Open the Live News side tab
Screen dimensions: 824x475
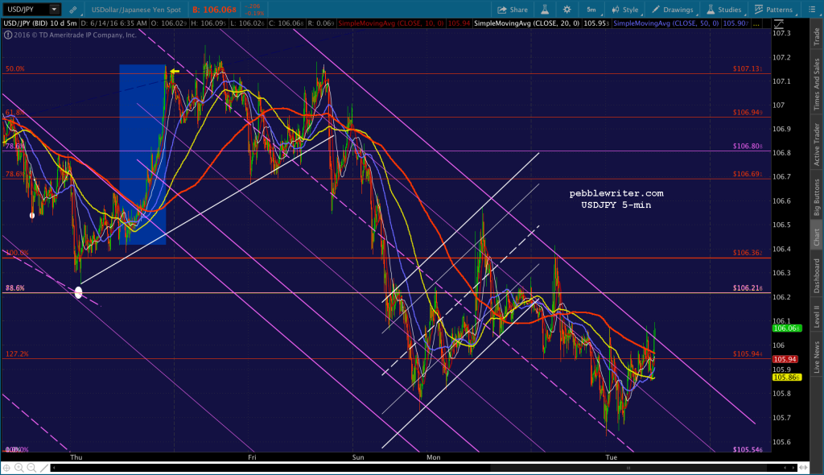click(817, 357)
